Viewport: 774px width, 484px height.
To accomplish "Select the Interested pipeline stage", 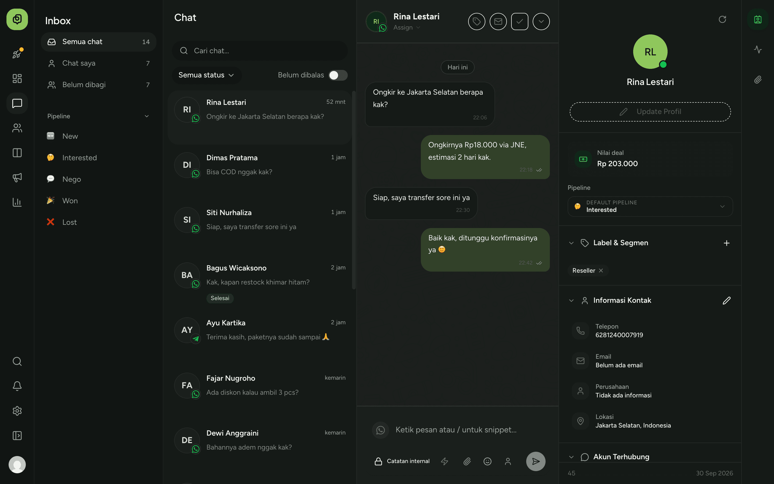I will pos(99,158).
